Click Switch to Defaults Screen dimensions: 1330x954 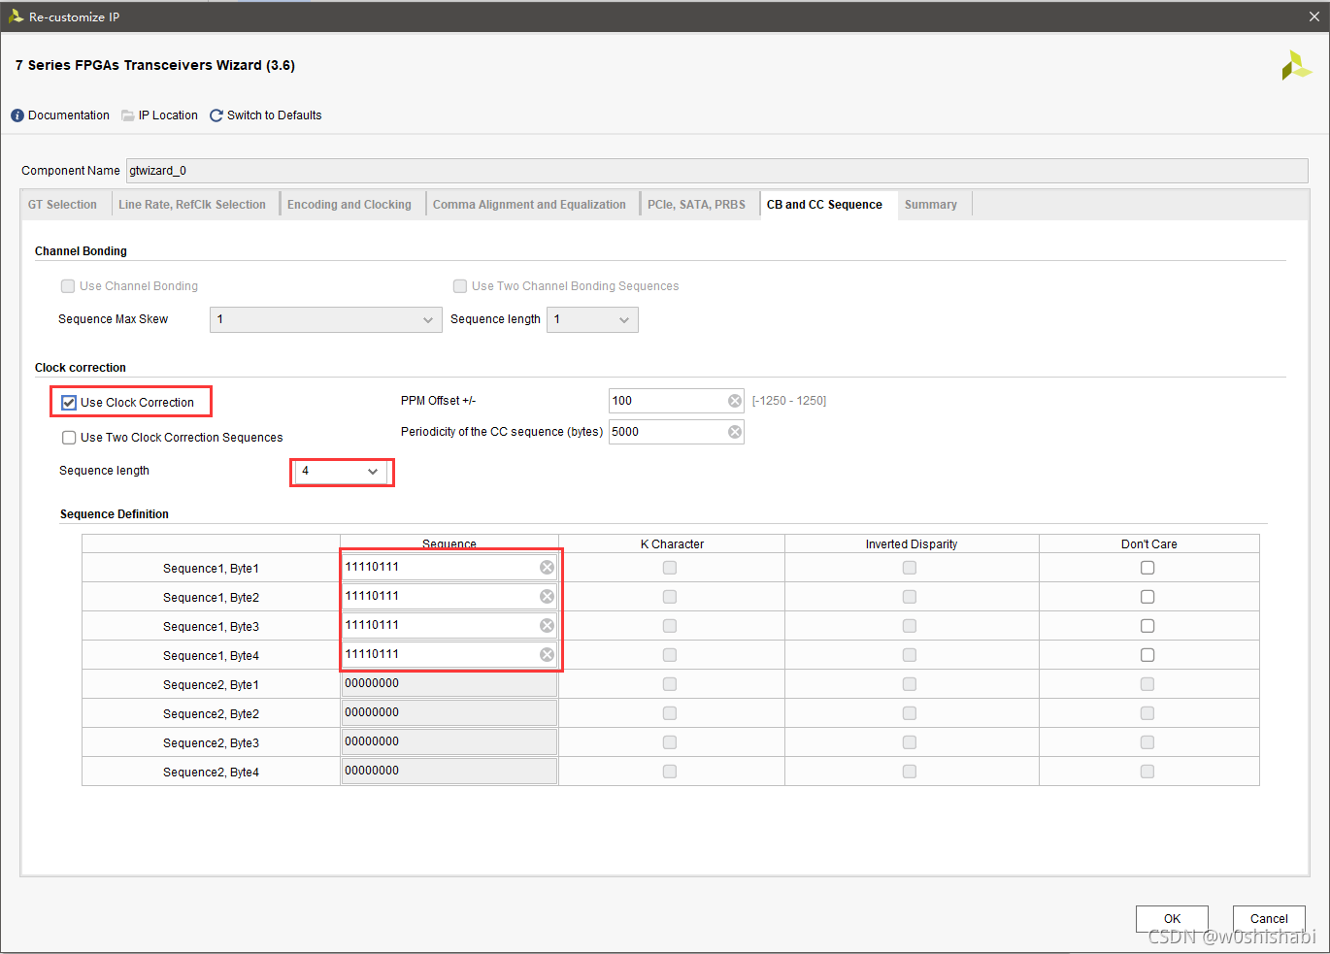point(274,115)
